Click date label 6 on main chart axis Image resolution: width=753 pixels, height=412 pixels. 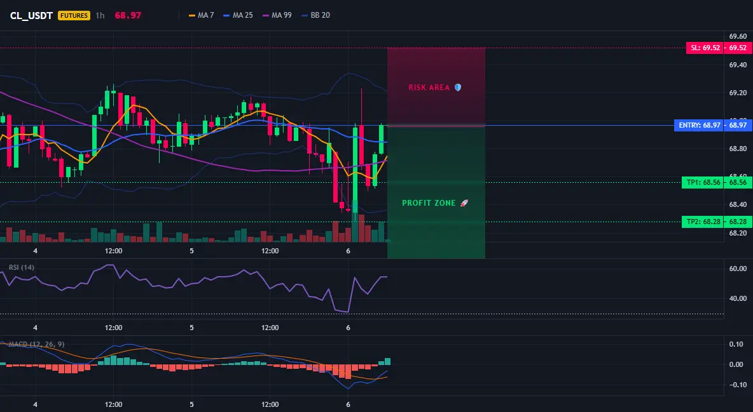click(x=348, y=251)
